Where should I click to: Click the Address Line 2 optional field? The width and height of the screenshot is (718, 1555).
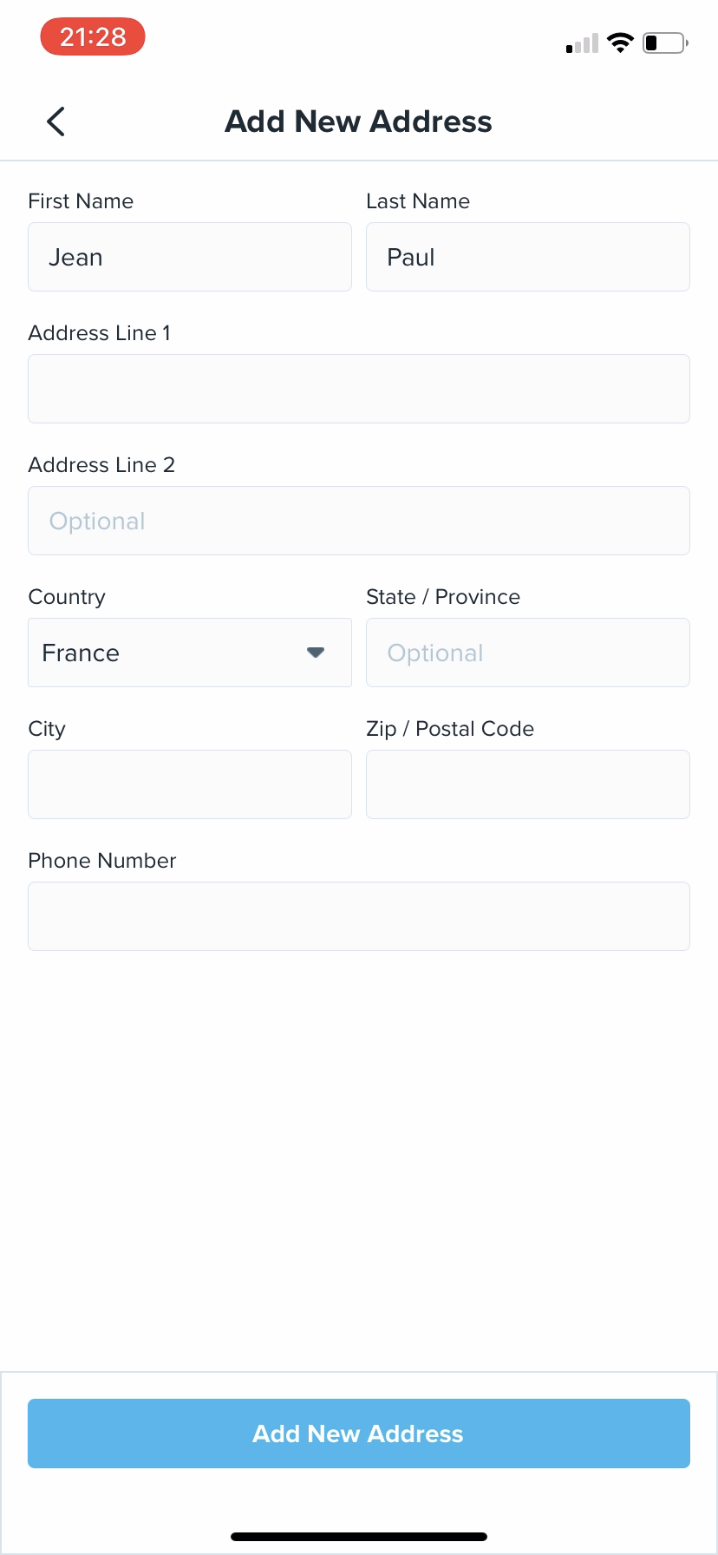(x=359, y=521)
